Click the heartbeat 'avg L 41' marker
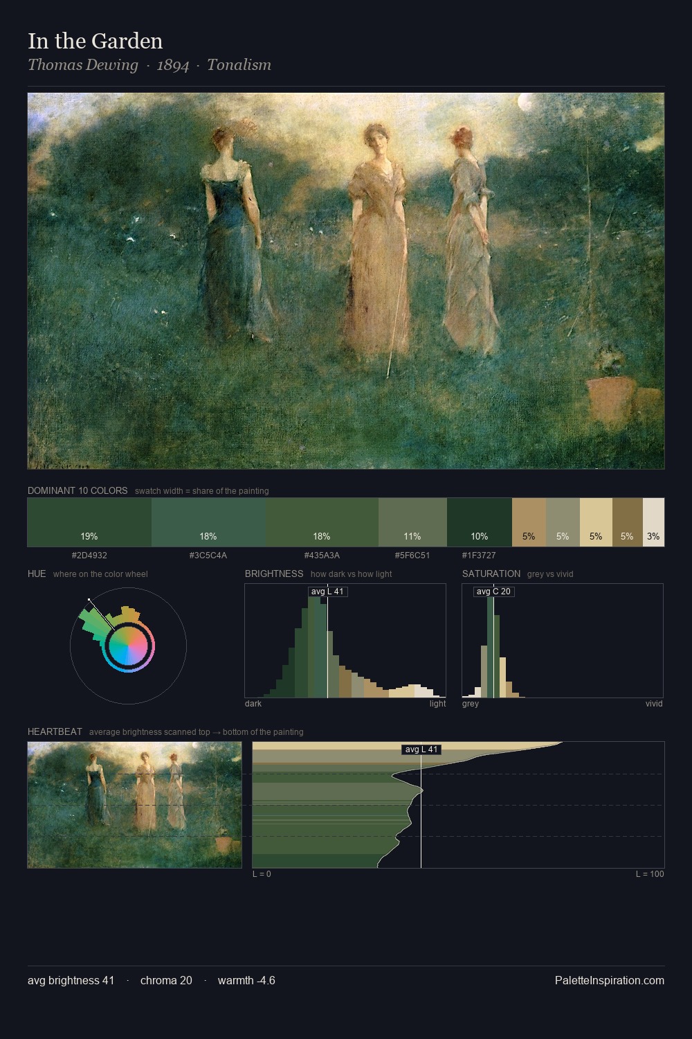 coord(421,749)
